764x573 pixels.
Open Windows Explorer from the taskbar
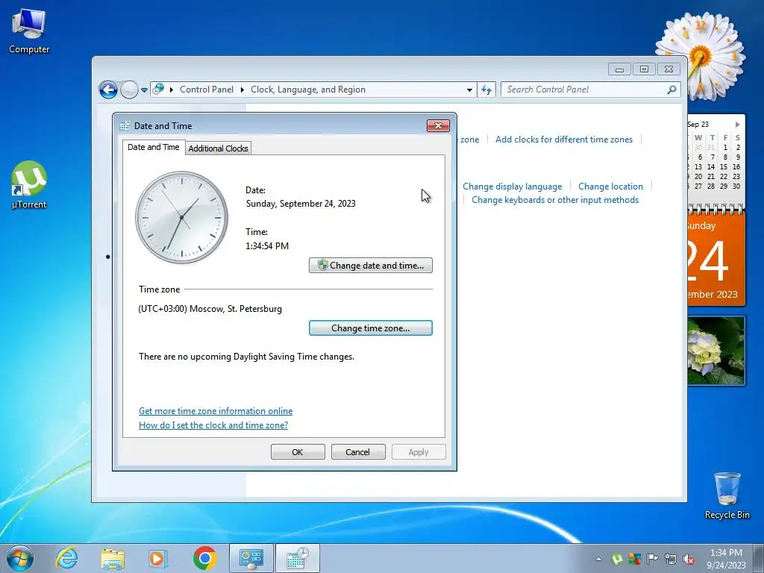click(113, 558)
